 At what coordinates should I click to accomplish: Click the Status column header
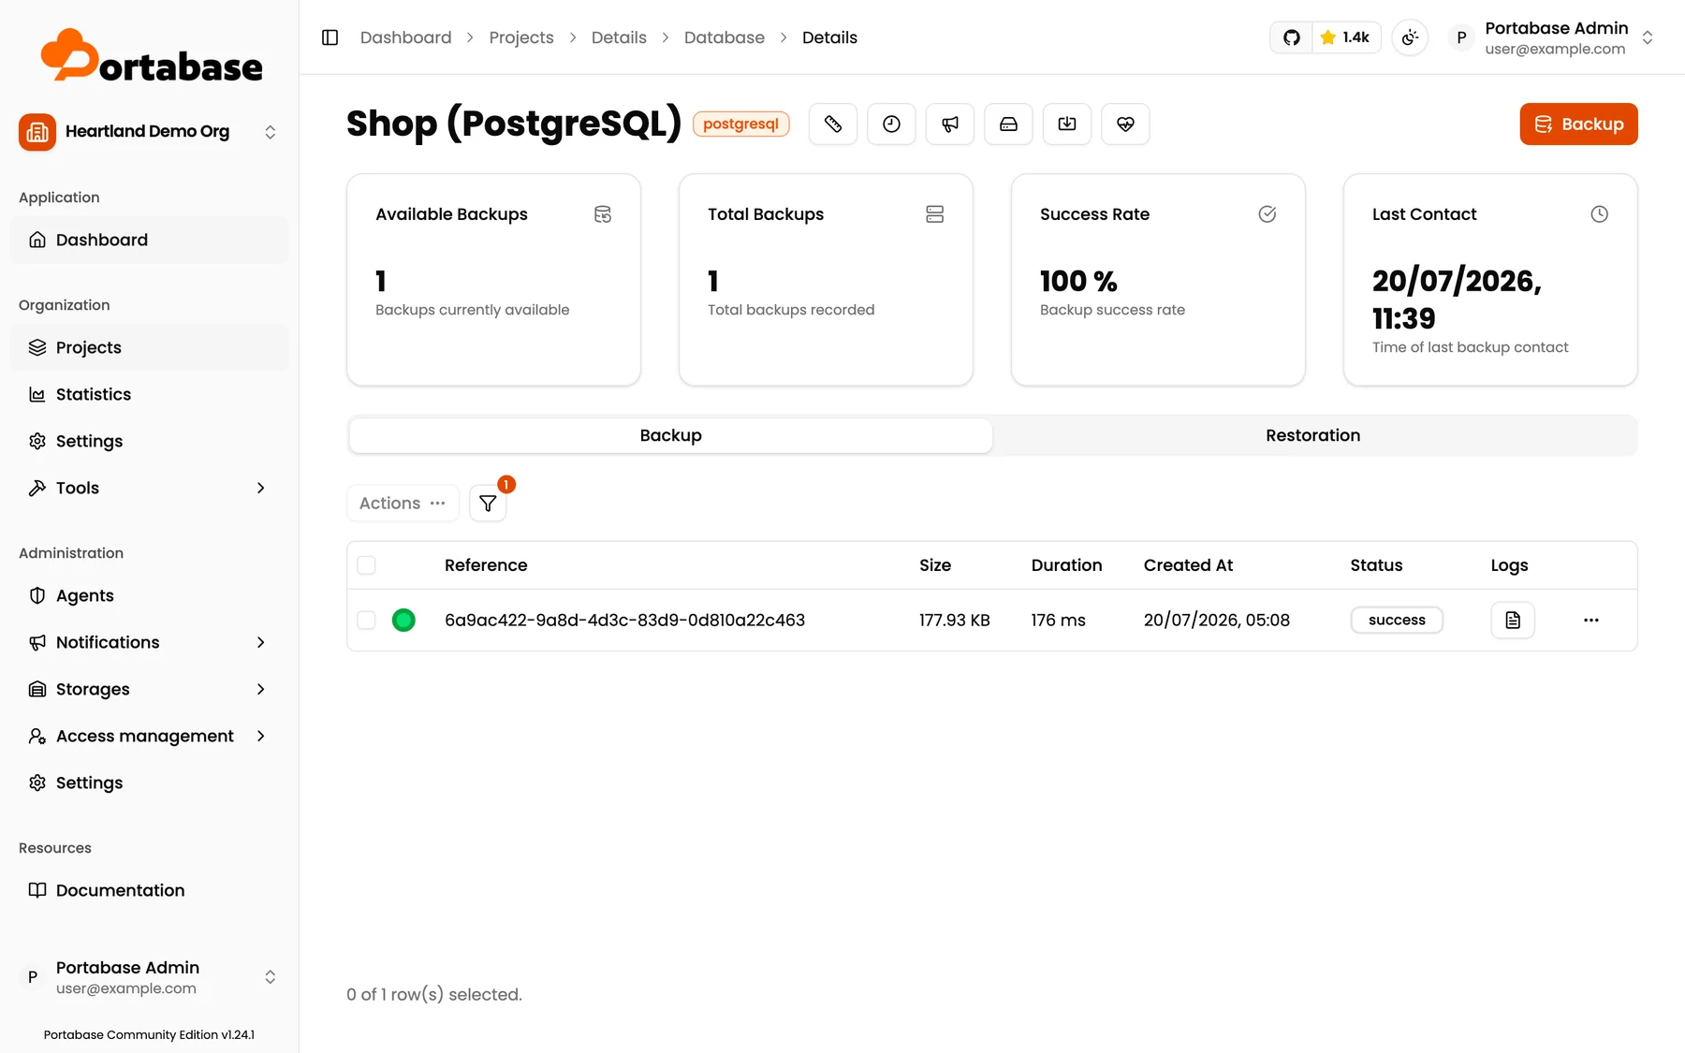(x=1376, y=565)
